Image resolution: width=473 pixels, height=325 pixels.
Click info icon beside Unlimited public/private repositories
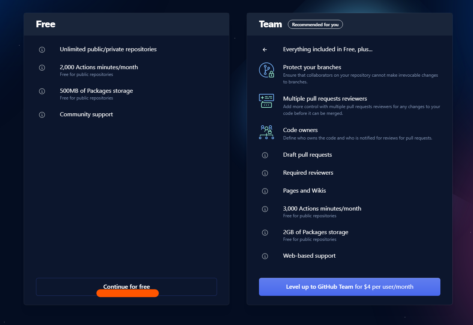[x=42, y=50]
